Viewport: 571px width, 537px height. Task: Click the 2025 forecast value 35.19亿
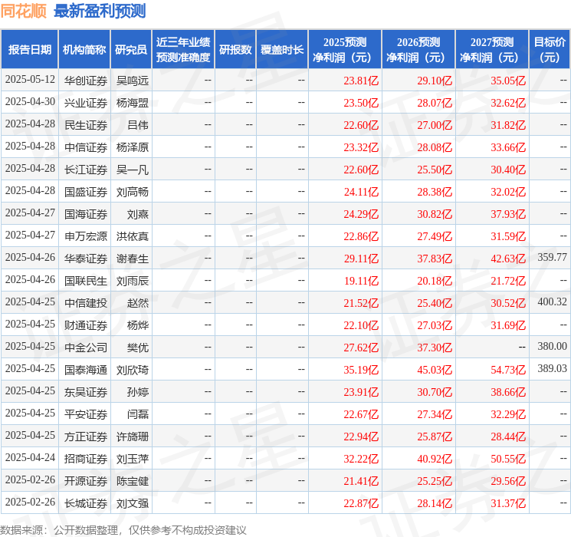point(361,370)
